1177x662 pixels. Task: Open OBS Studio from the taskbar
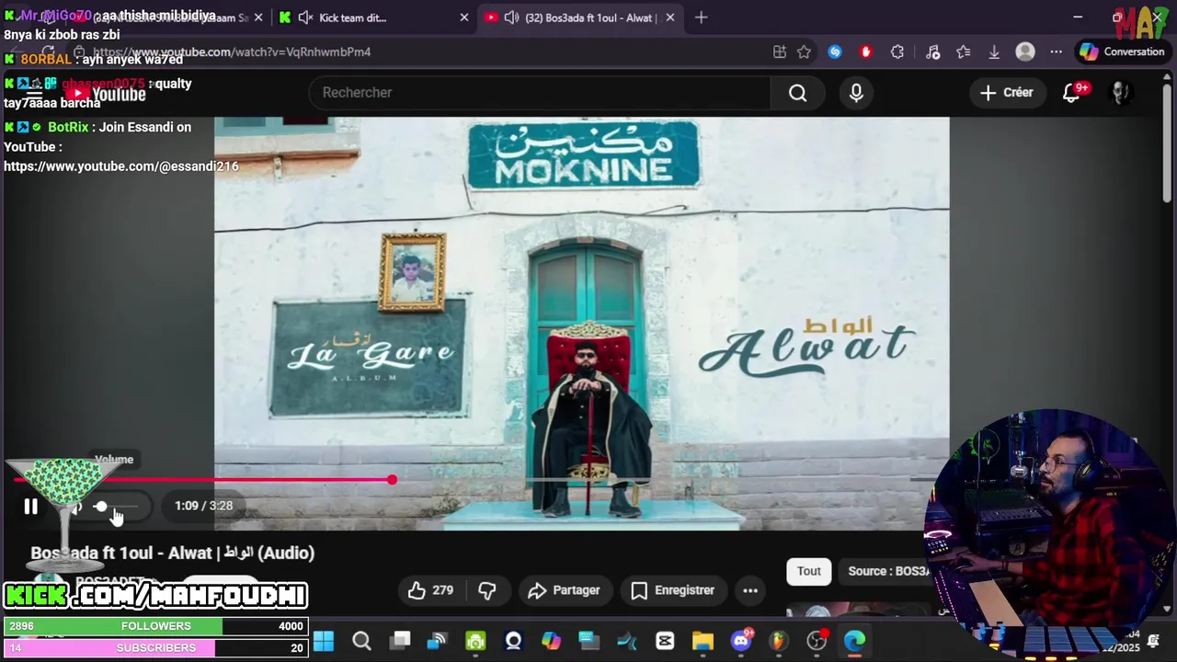pyautogui.click(x=817, y=641)
